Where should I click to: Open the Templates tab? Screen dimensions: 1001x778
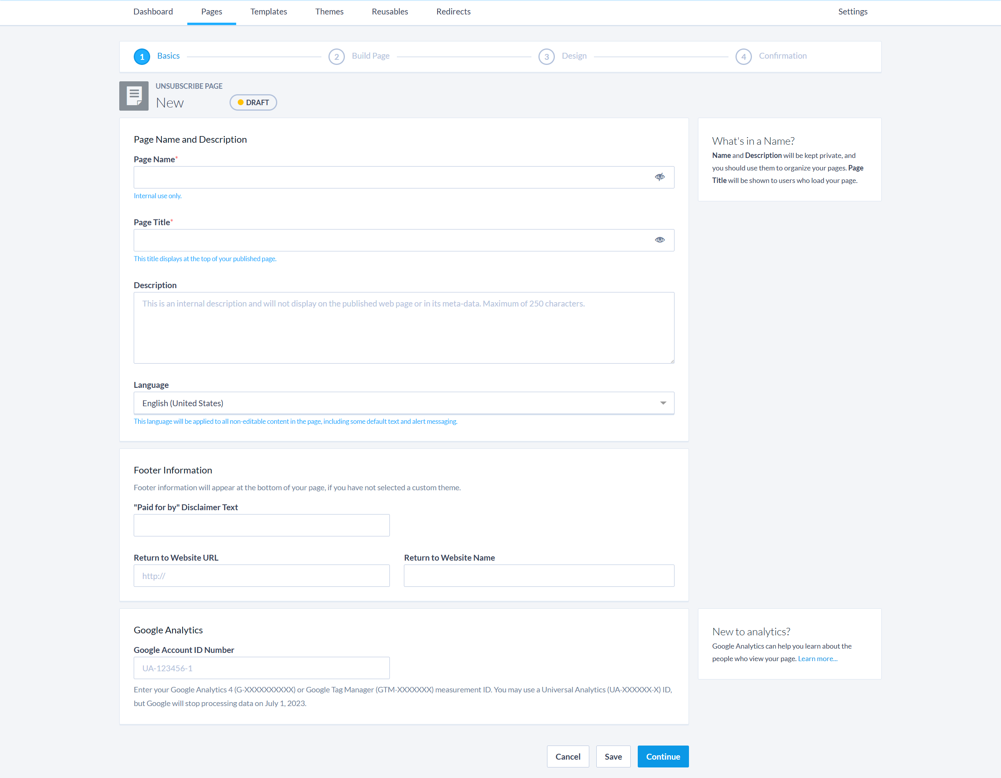269,11
